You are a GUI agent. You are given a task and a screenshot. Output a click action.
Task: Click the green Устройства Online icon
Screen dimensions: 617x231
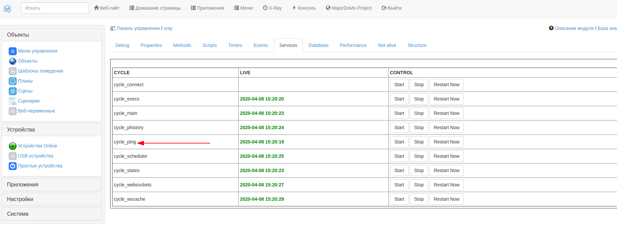pos(13,146)
